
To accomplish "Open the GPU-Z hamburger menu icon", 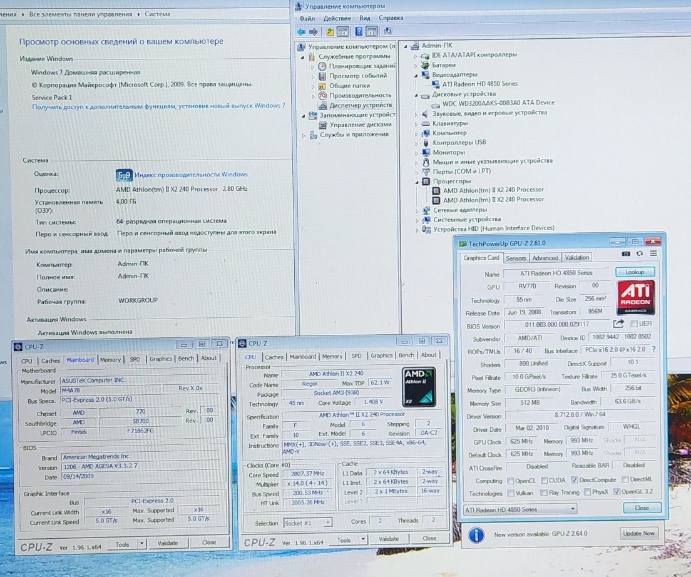I will coord(653,253).
